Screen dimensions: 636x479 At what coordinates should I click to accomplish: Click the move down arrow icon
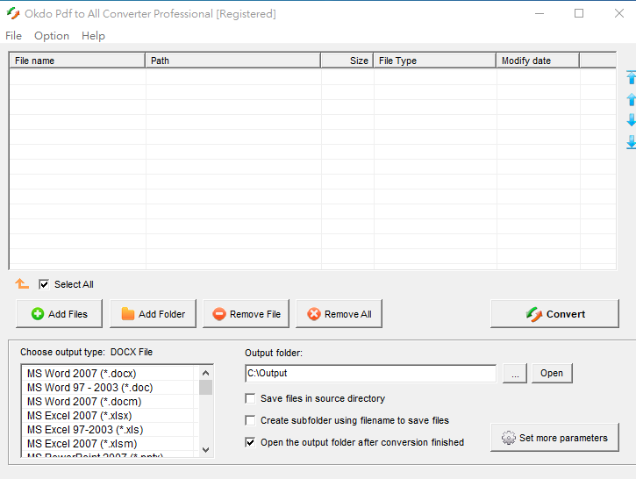point(631,120)
